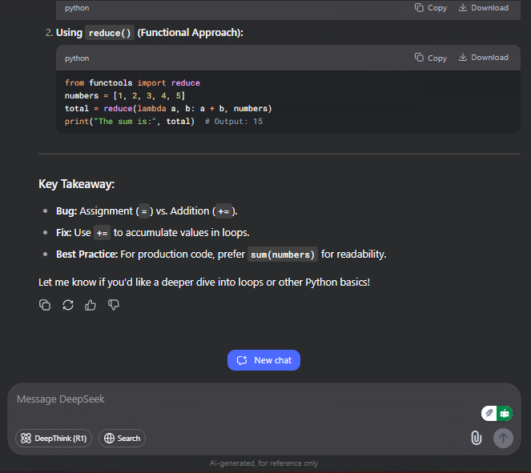Switch the green robot toggle
Screen dimensions: 531x473
pyautogui.click(x=505, y=413)
